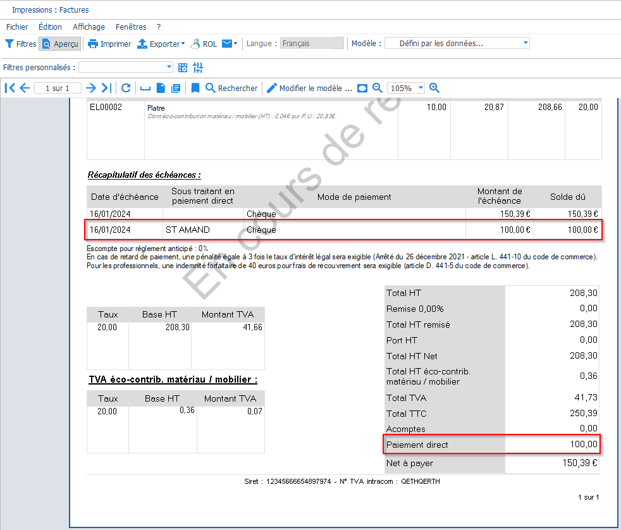Click the custom filters grid settings icon
The image size is (621, 530).
tap(183, 68)
